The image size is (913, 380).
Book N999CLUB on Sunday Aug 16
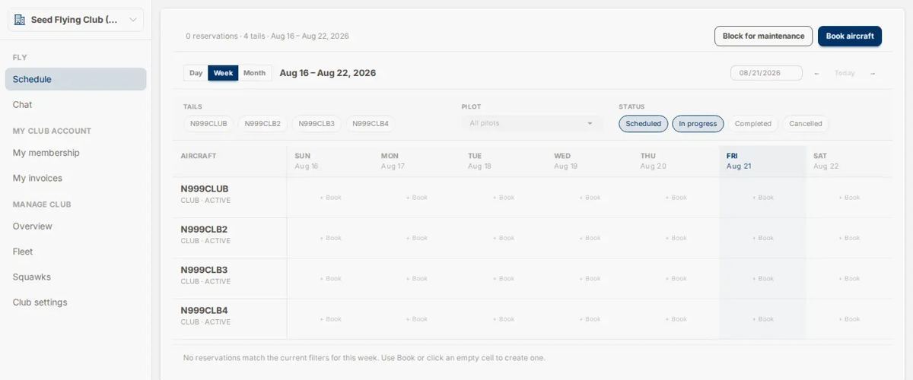(331, 198)
